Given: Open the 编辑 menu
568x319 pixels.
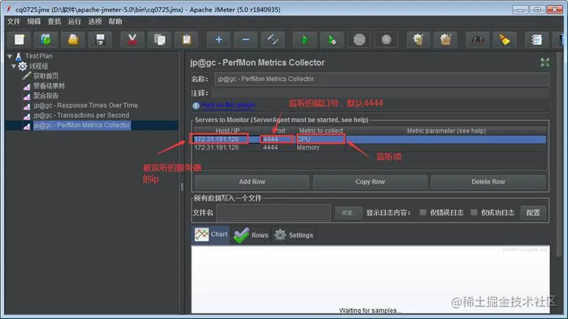Looking at the screenshot, I should tap(33, 21).
